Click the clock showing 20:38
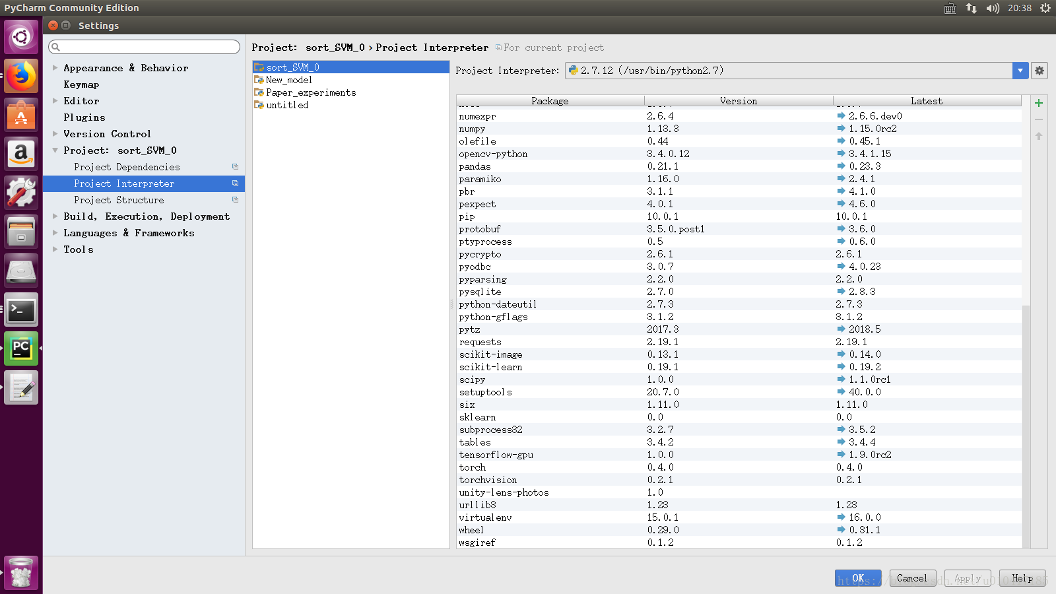Viewport: 1056px width, 594px height. tap(1020, 8)
